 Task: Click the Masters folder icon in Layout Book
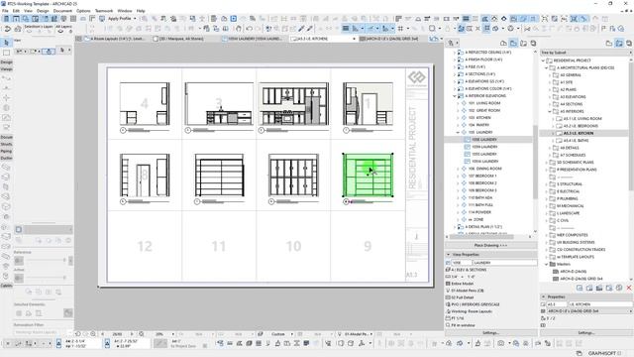tap(553, 265)
